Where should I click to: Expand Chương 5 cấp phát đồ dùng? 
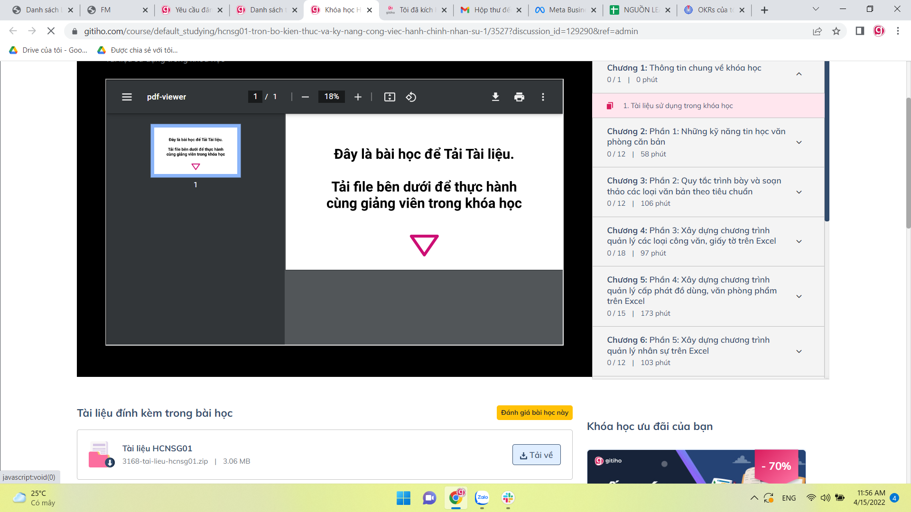[x=799, y=296]
